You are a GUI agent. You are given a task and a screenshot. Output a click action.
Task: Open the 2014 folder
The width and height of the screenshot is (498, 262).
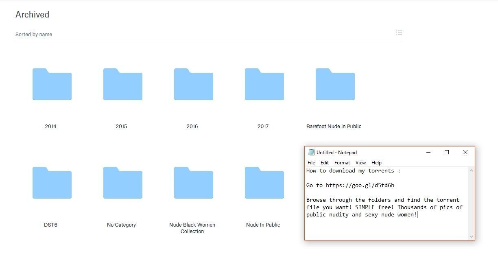tap(52, 85)
